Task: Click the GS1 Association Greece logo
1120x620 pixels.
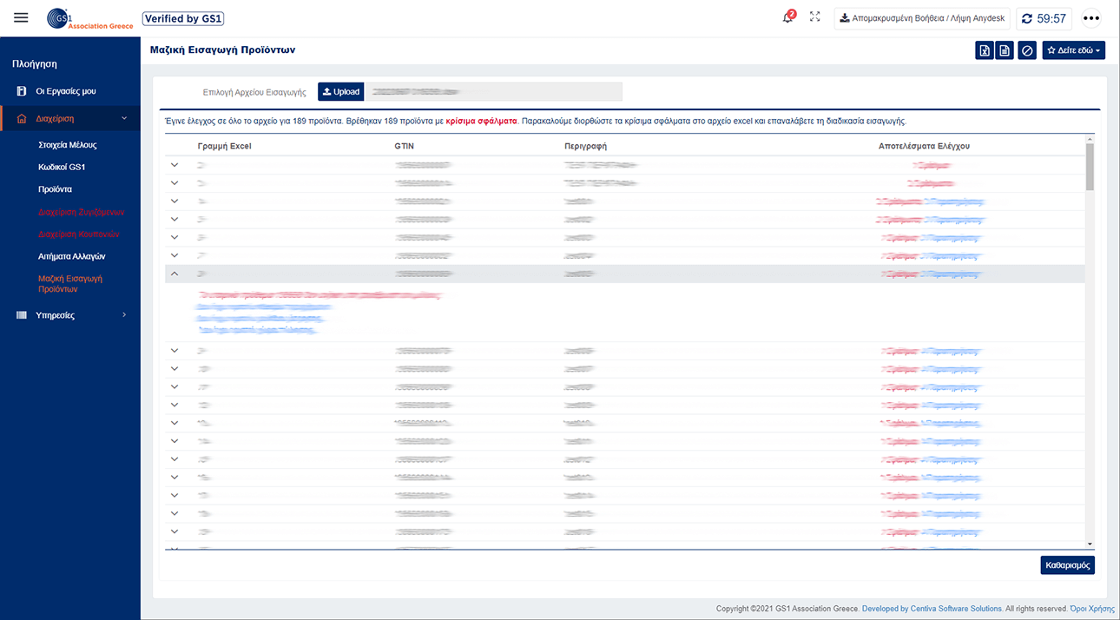Action: [90, 19]
